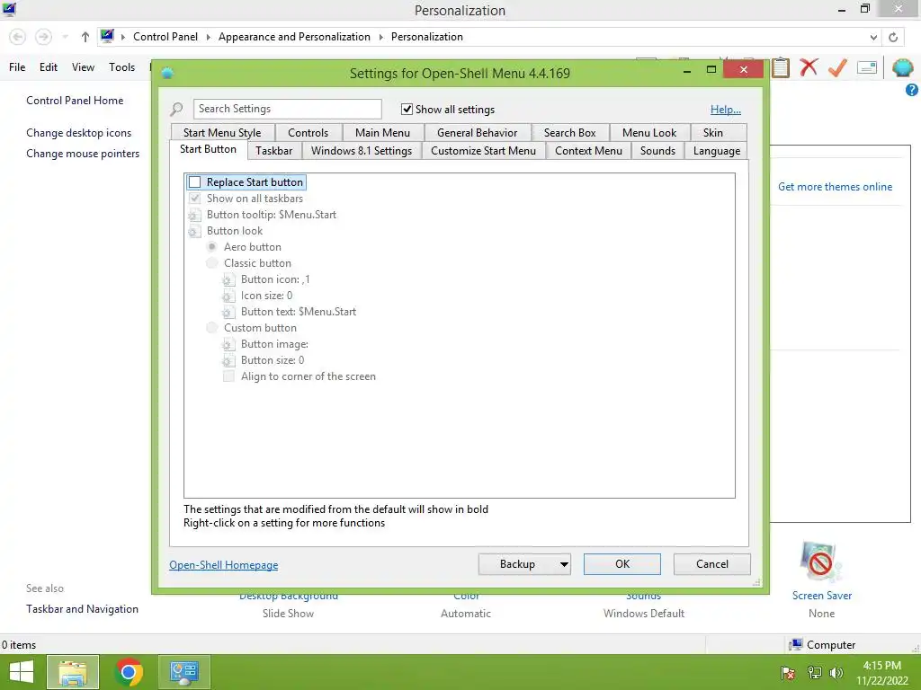
Task: Click the magnifier icon beside Search Settings
Action: 176,109
